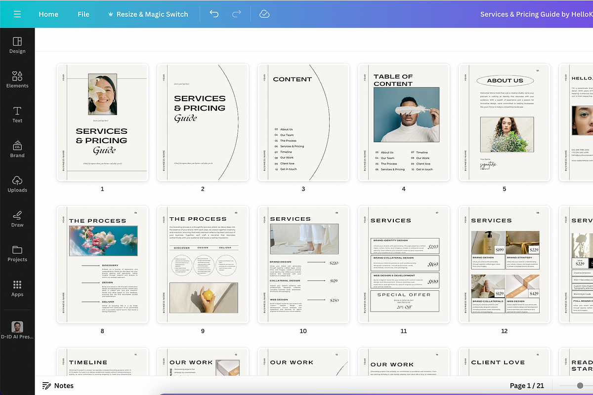
Task: Click page number label 4
Action: click(x=404, y=189)
